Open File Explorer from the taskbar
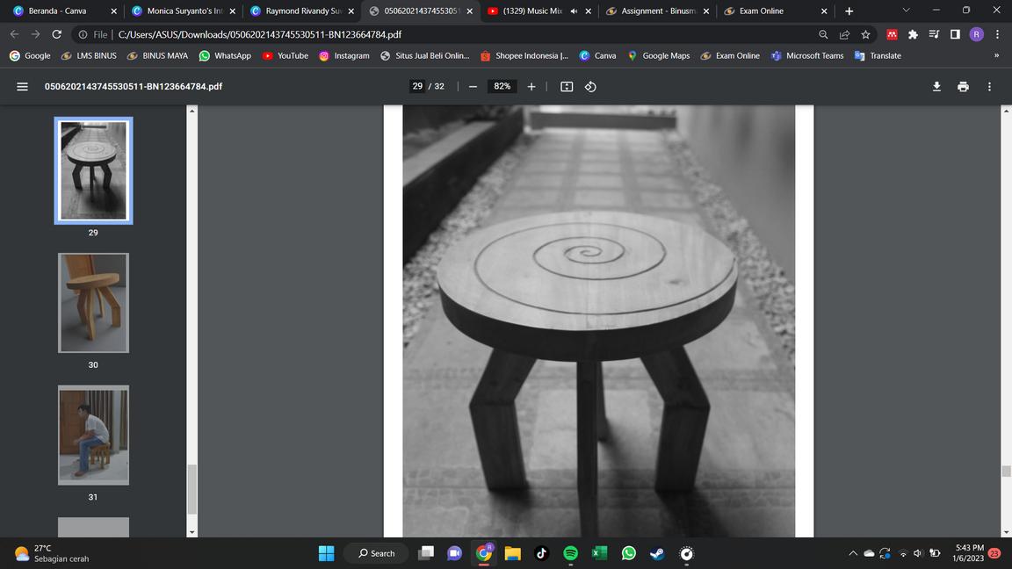Screen dimensions: 1012x569 512,553
